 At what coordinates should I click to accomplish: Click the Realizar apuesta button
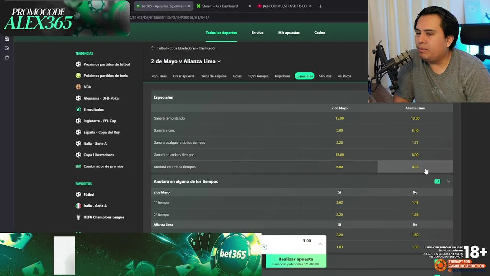[296, 261]
